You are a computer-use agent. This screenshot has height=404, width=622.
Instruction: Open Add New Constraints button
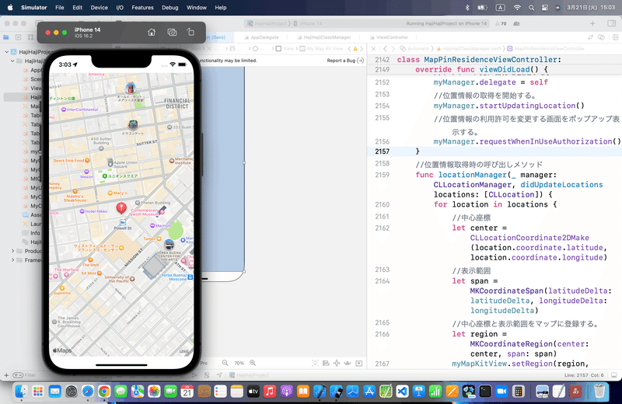[337, 363]
